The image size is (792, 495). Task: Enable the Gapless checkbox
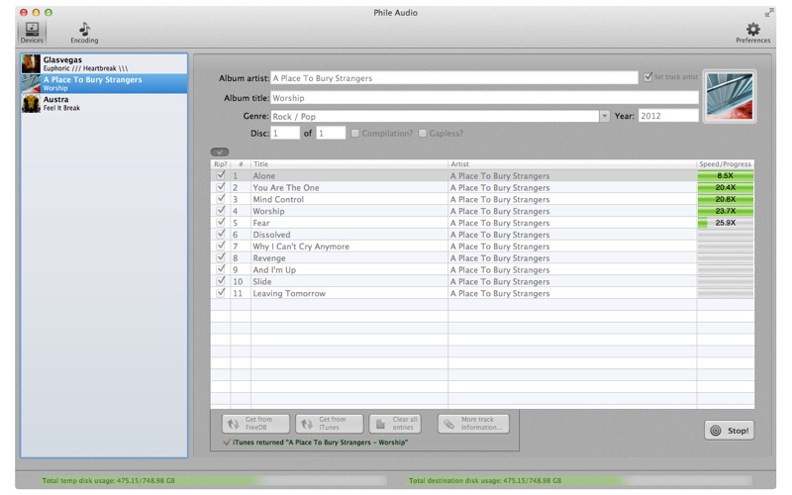point(423,134)
